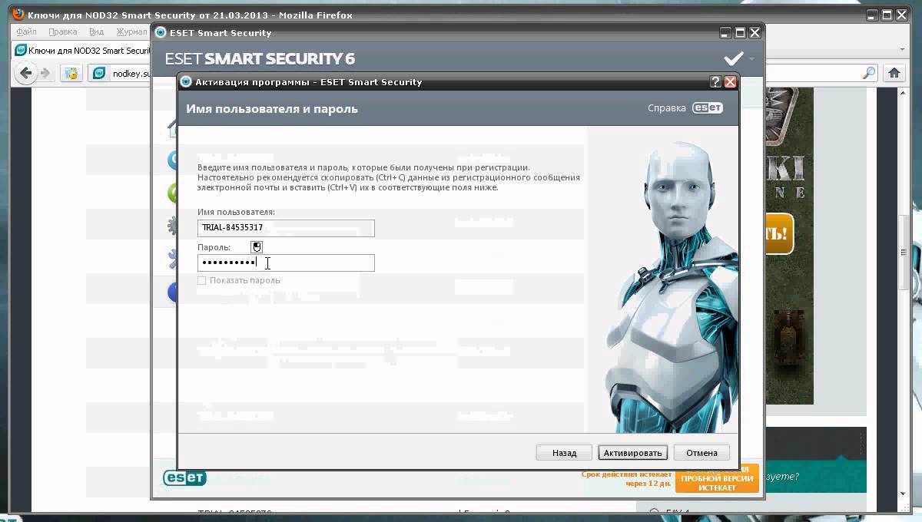Open the Файл menu in Firefox
Screen dimensions: 922x522
pyautogui.click(x=26, y=31)
